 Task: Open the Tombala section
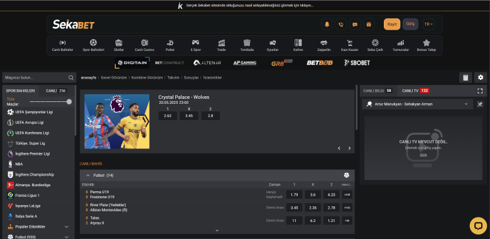coord(247,46)
